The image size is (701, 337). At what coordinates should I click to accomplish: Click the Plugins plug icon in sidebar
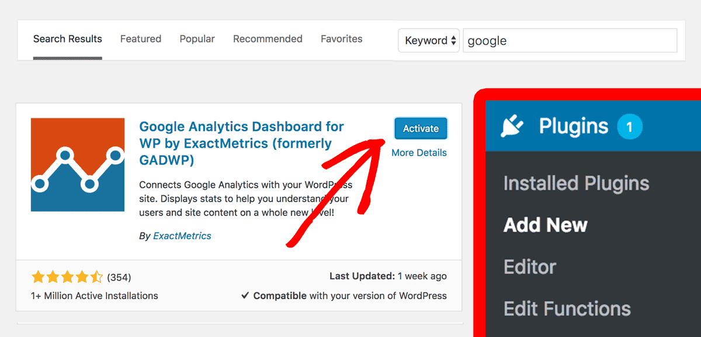pos(513,127)
